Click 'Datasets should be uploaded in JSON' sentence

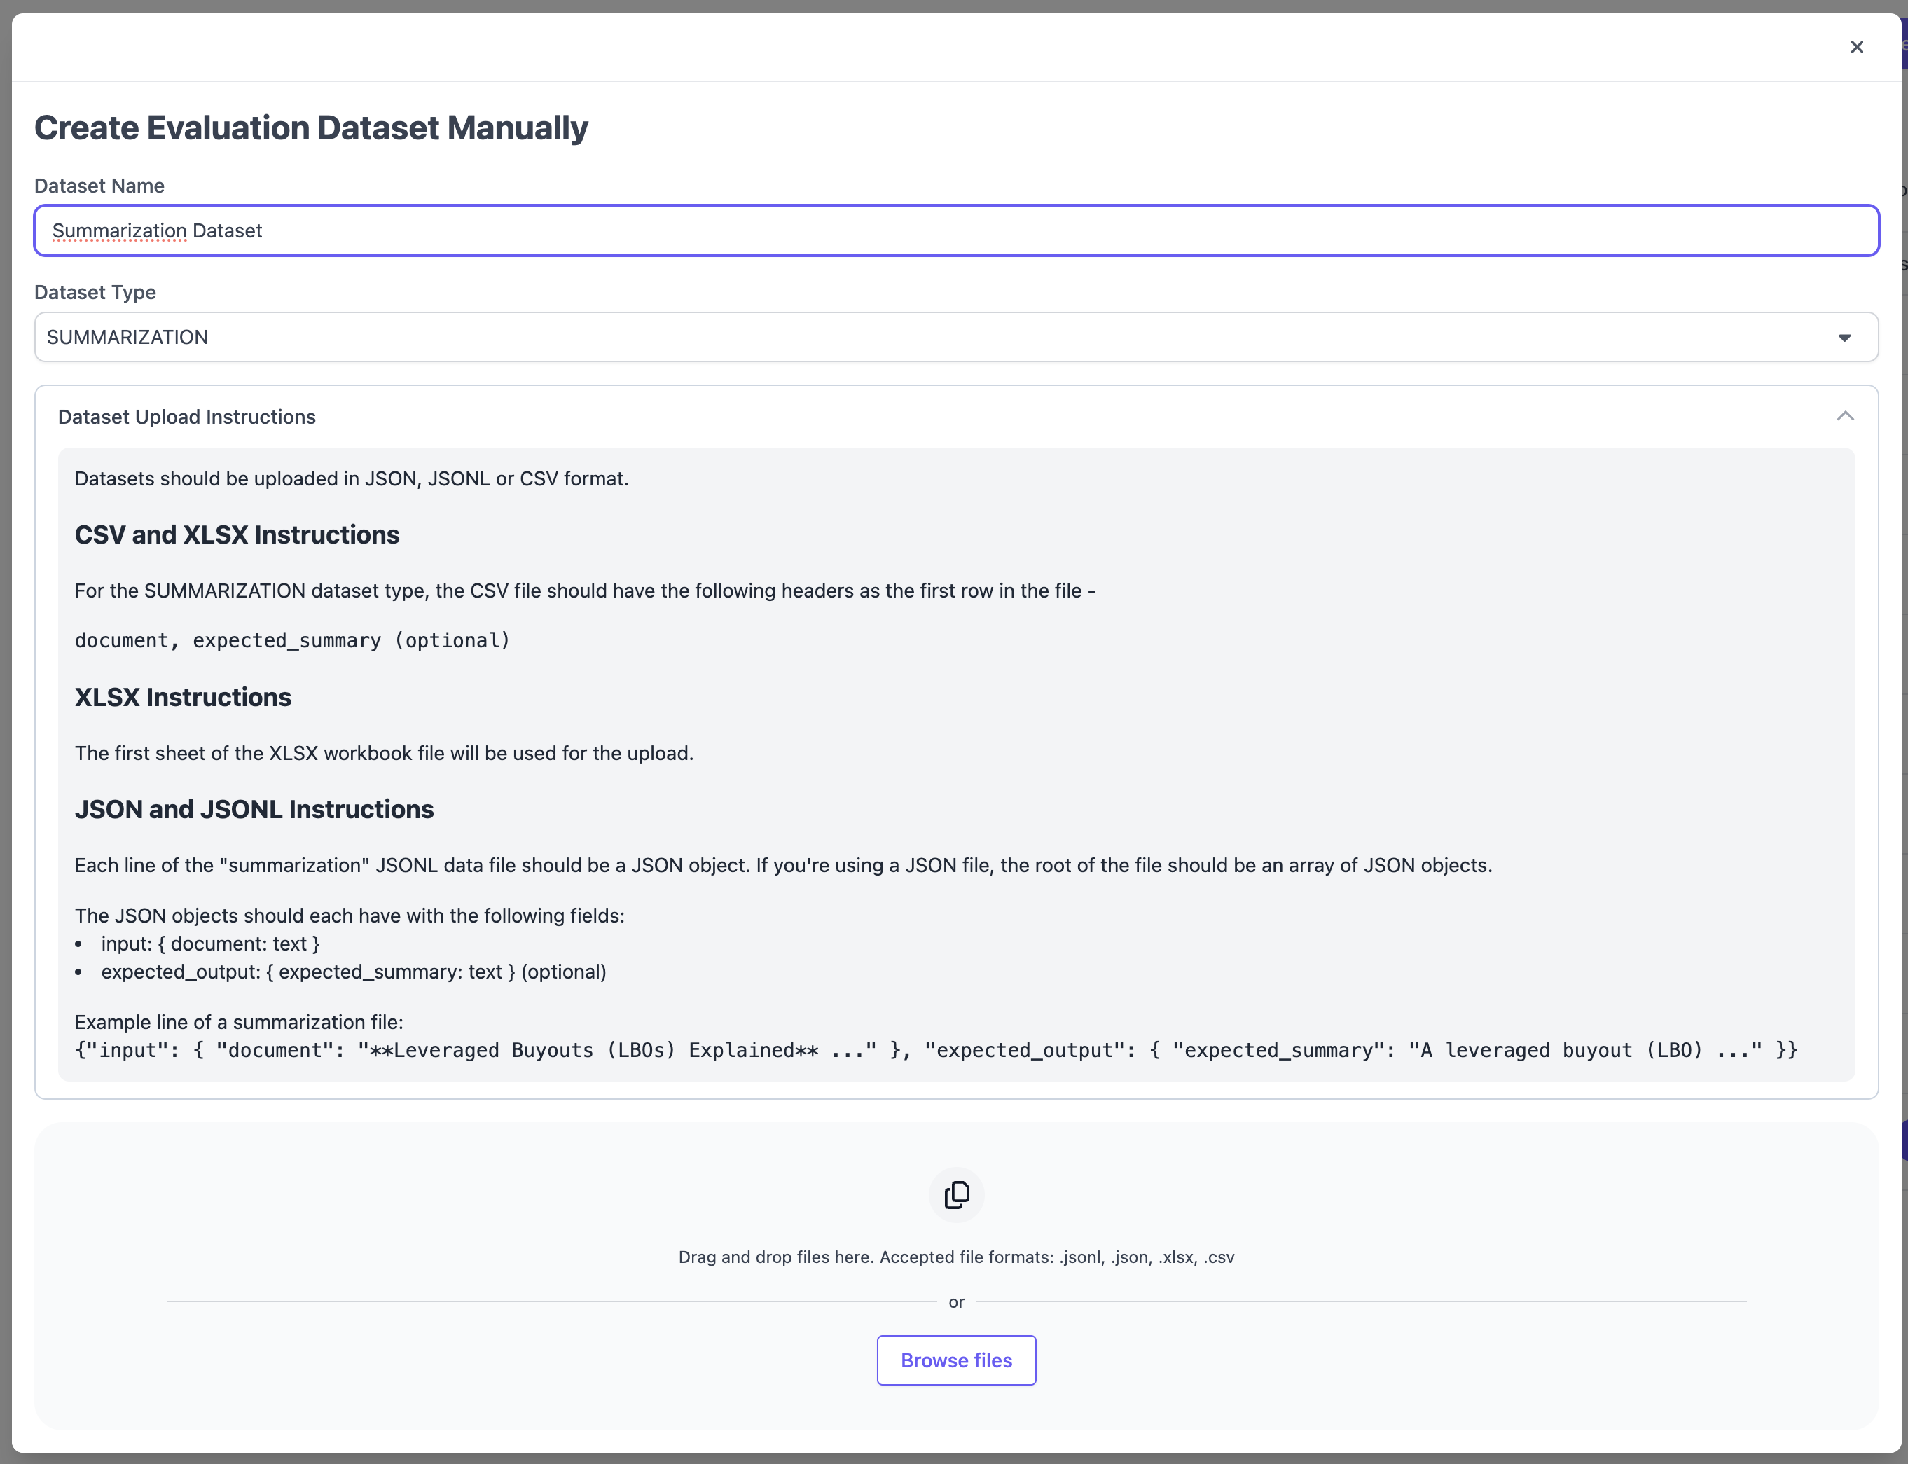pos(351,478)
